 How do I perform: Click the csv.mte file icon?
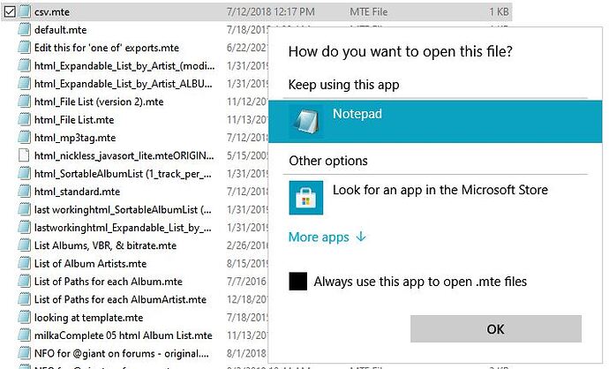(x=25, y=11)
